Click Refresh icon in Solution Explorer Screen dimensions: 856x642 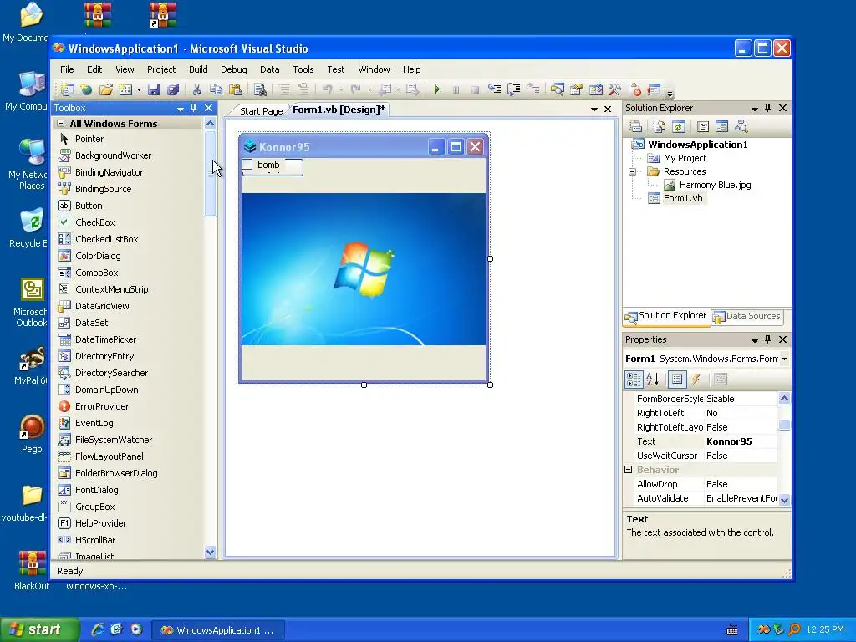pos(678,127)
